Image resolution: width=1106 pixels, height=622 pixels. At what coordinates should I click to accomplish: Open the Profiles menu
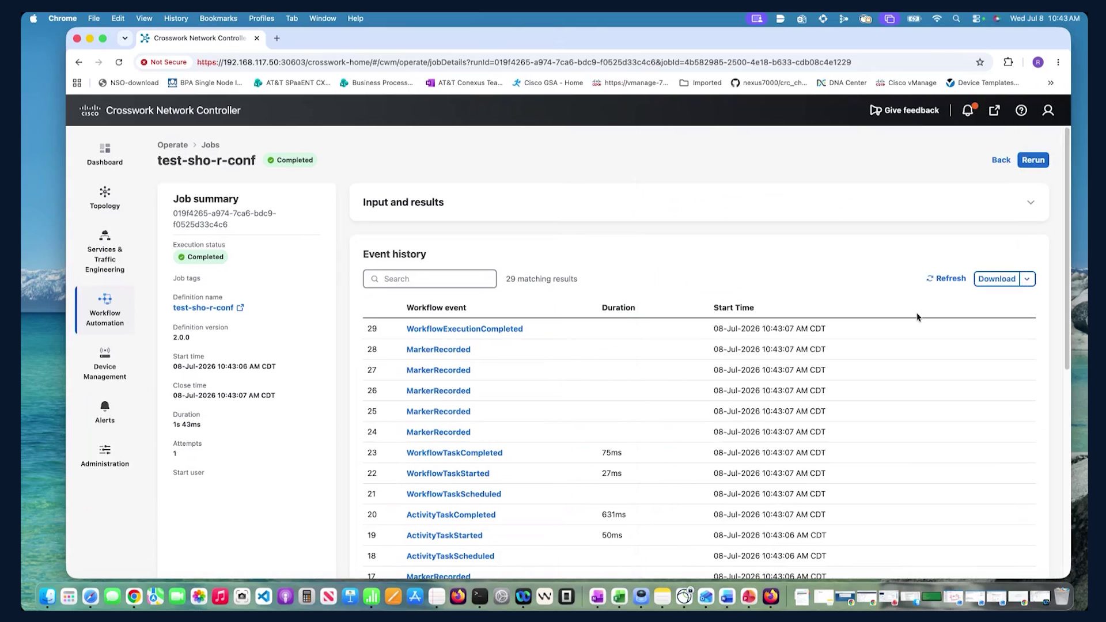tap(262, 18)
